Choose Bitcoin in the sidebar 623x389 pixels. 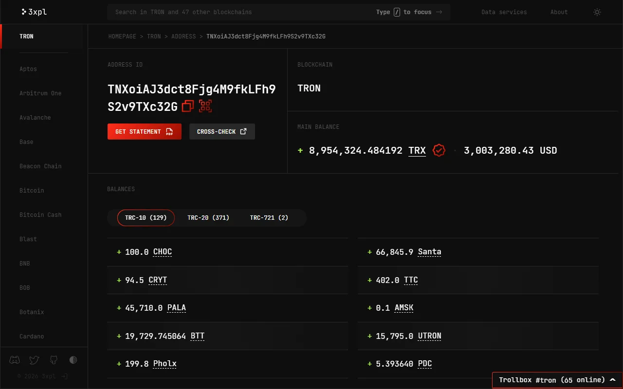32,191
